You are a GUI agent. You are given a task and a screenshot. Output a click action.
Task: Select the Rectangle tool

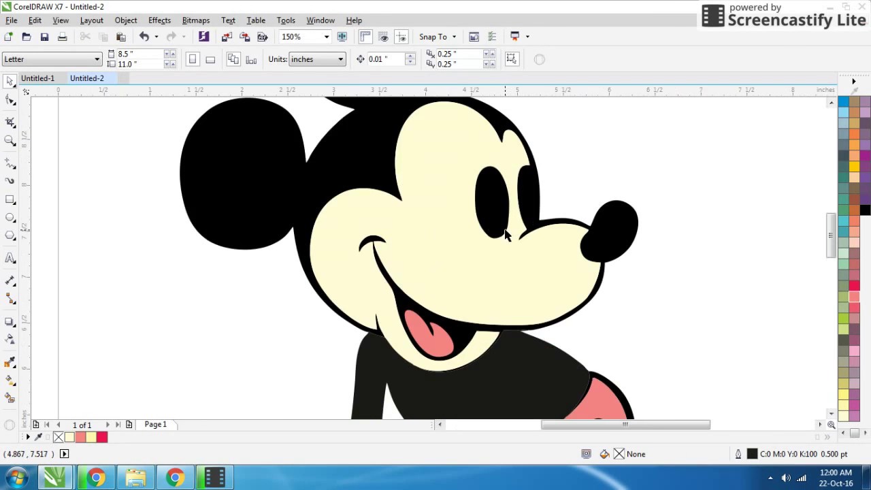click(x=10, y=199)
